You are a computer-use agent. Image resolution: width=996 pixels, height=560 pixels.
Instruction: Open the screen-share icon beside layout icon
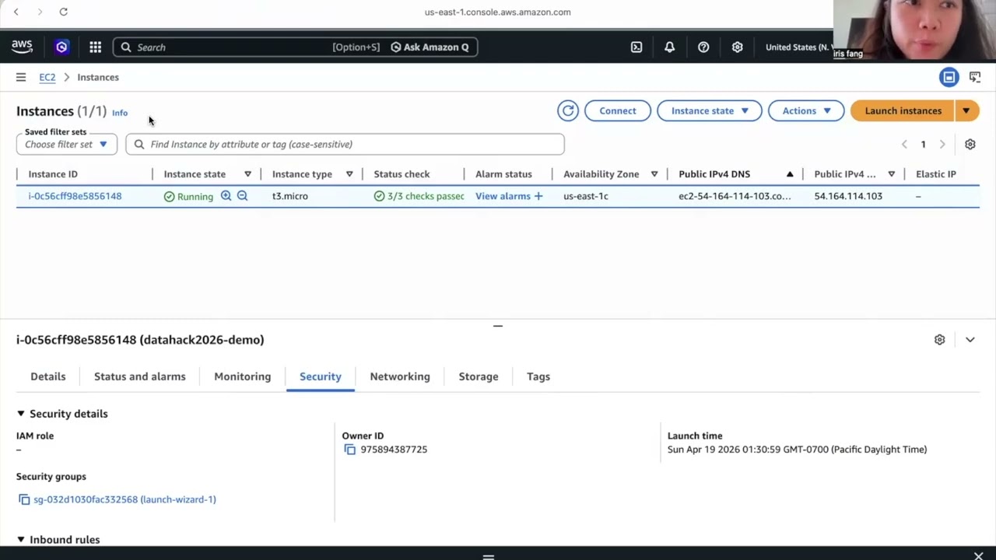click(x=975, y=77)
